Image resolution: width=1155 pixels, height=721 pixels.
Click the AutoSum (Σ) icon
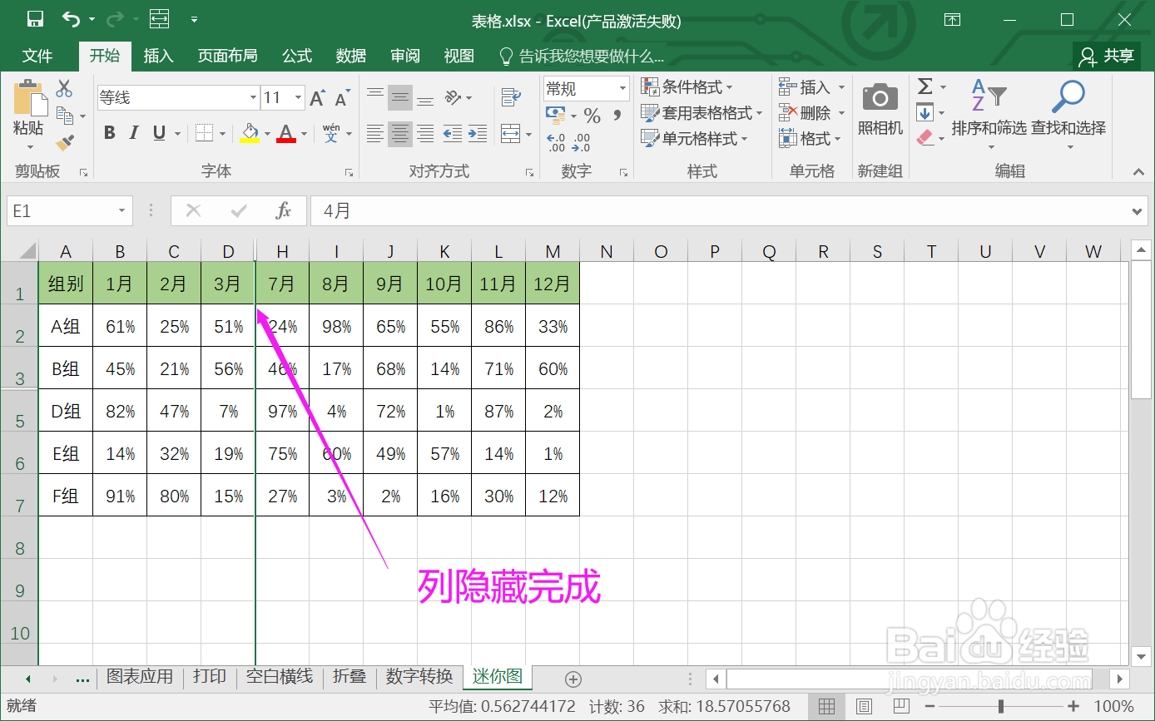click(x=926, y=86)
